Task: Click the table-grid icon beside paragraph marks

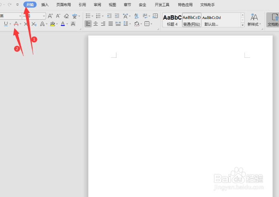Action: (x=155, y=16)
